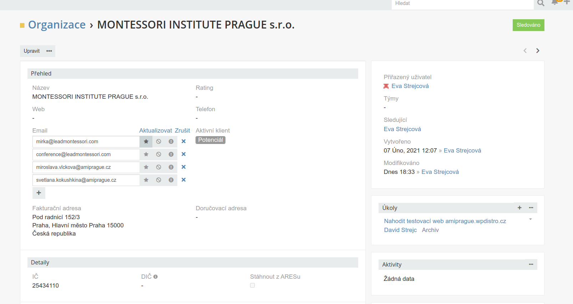Open the Aktivity panel options menu
The width and height of the screenshot is (573, 304).
(x=531, y=264)
